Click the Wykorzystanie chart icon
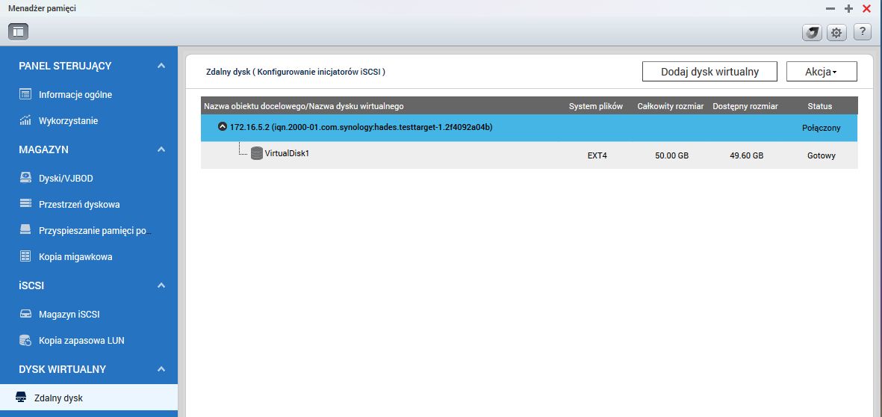Screen dimensions: 882x417 25,120
